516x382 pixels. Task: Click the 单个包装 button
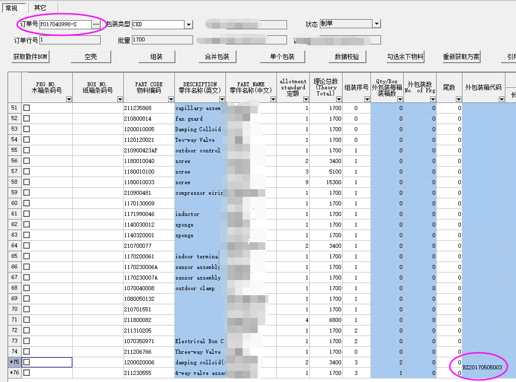click(283, 57)
